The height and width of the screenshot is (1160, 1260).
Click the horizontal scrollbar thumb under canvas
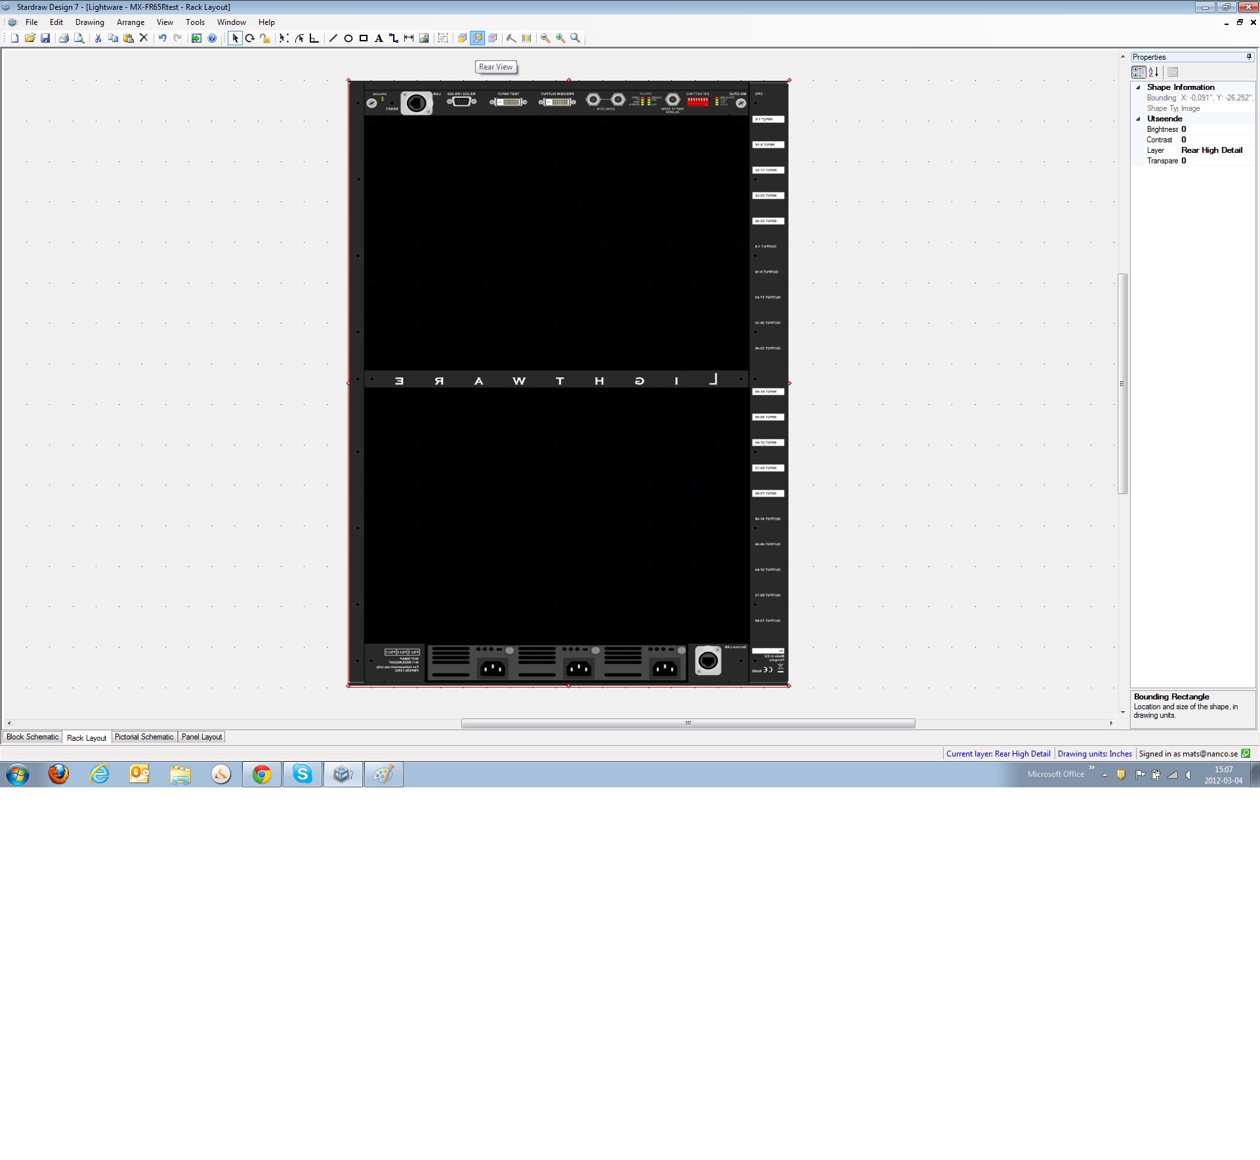click(x=688, y=723)
